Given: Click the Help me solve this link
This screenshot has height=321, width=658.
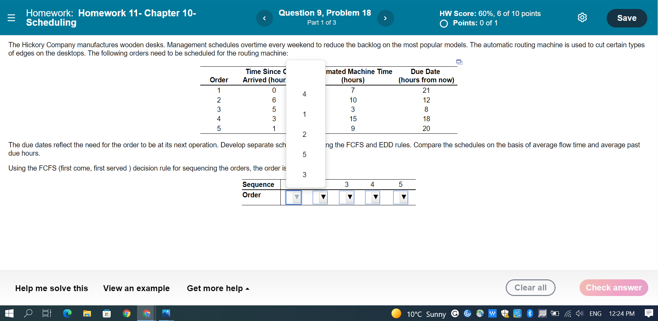Looking at the screenshot, I should click(51, 288).
